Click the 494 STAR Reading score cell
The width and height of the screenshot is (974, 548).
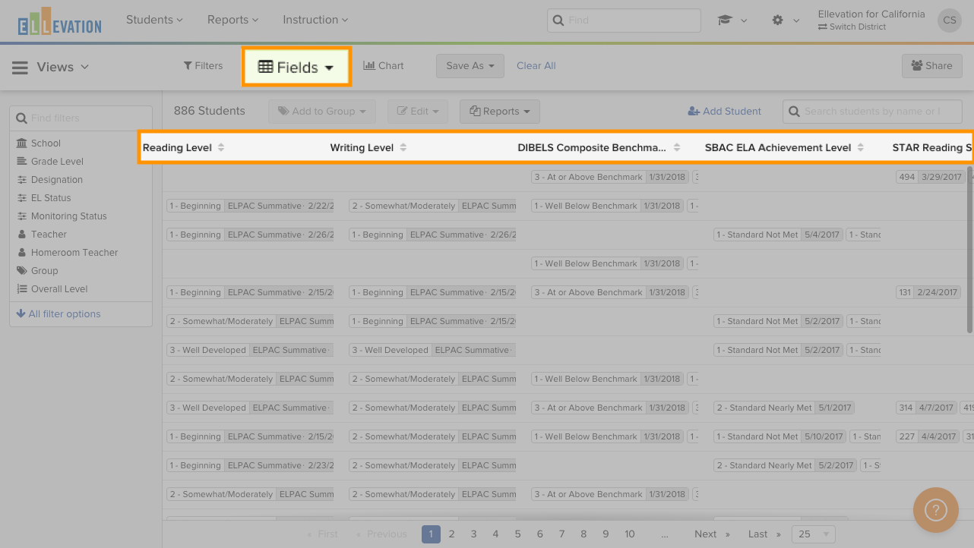coord(930,177)
